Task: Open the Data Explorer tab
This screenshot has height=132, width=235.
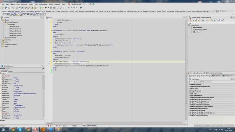Action: pos(227,76)
